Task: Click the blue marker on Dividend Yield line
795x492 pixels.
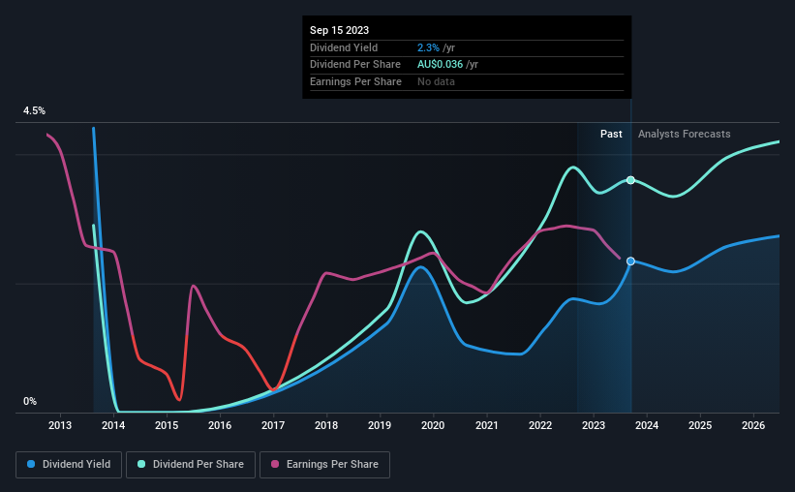Action: (630, 261)
